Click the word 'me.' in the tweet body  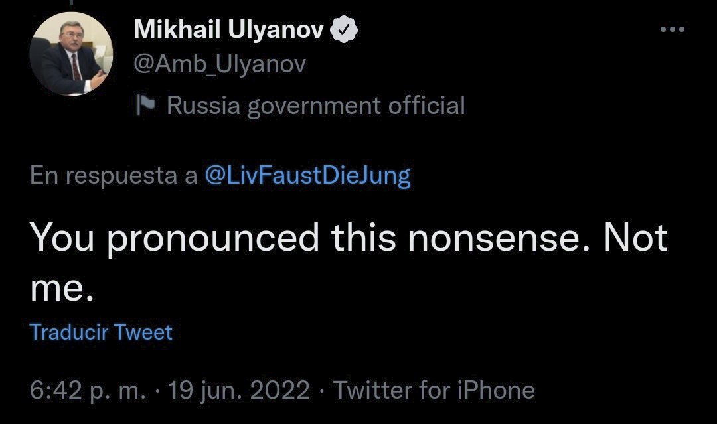tap(62, 289)
